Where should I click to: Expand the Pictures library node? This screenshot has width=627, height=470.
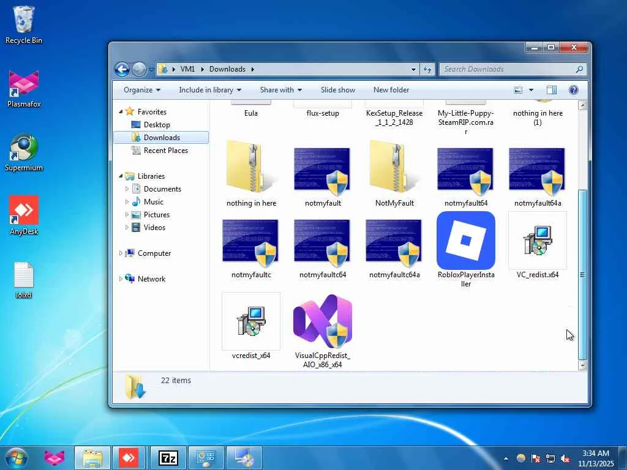[x=127, y=215]
